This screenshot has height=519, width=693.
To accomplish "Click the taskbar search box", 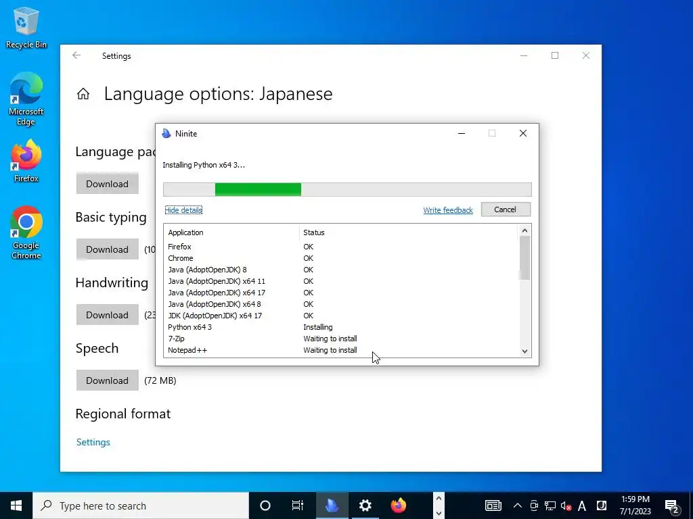I will point(141,505).
